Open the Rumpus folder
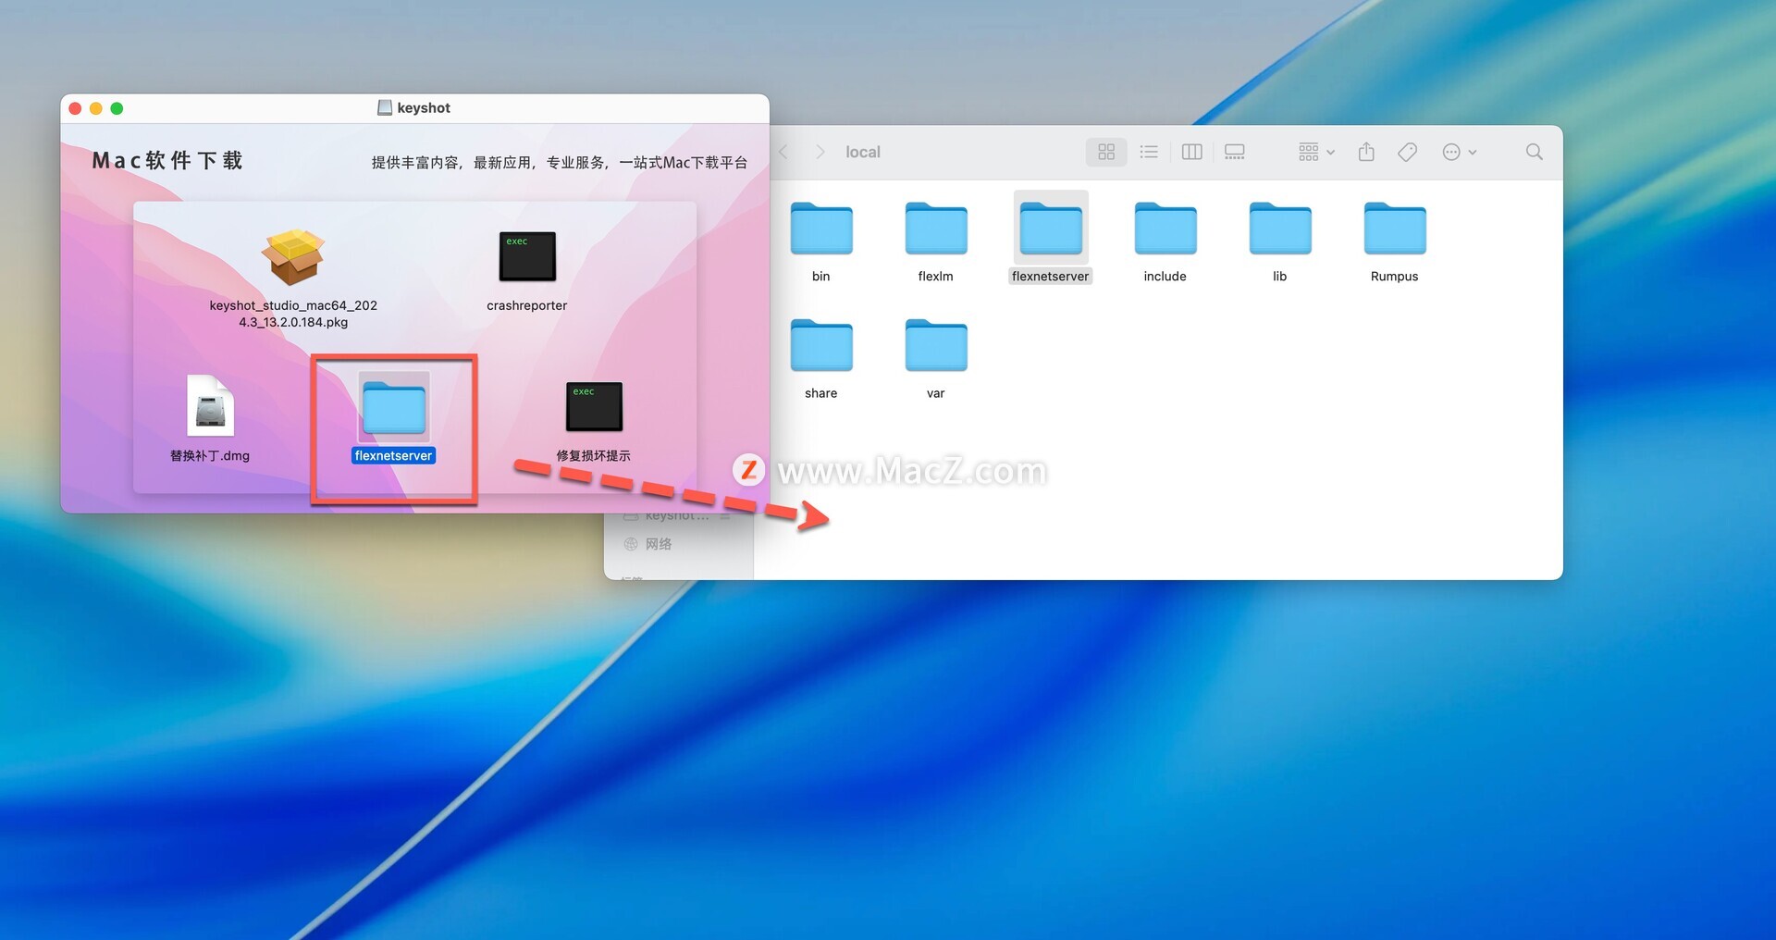1776x940 pixels. pos(1395,229)
